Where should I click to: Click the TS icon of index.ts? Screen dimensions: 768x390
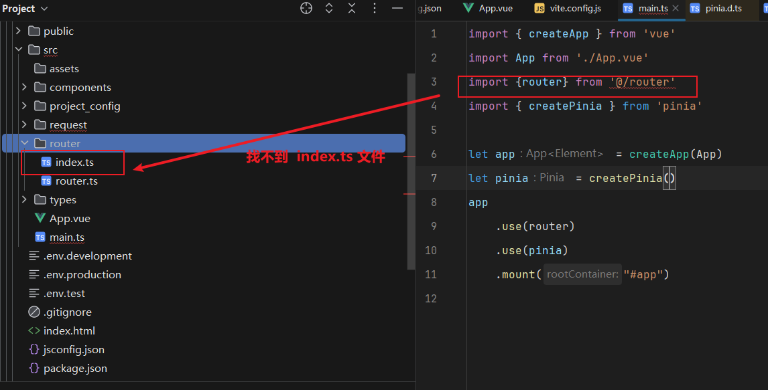pos(46,163)
